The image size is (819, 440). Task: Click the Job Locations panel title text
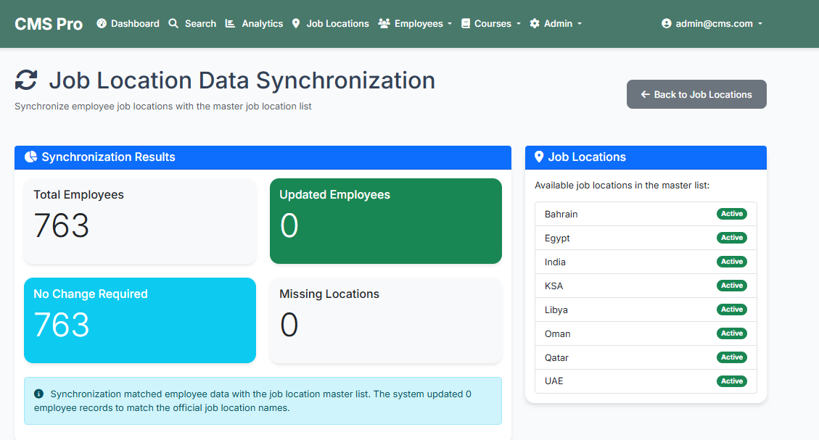pos(587,157)
